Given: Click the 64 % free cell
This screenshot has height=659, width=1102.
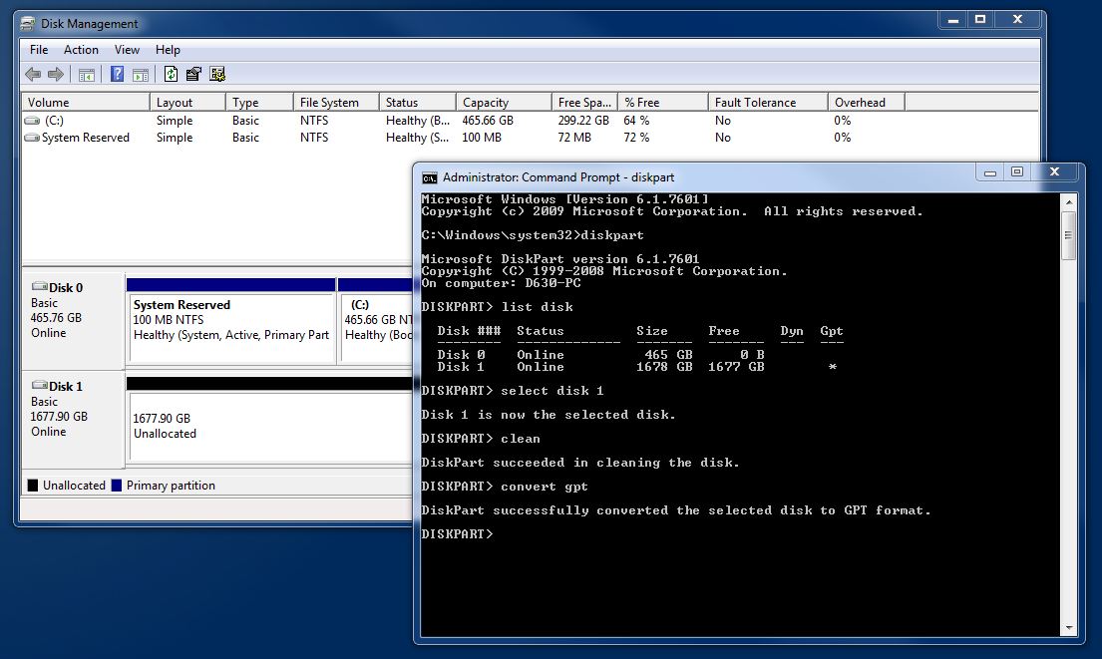Looking at the screenshot, I should pos(636,121).
